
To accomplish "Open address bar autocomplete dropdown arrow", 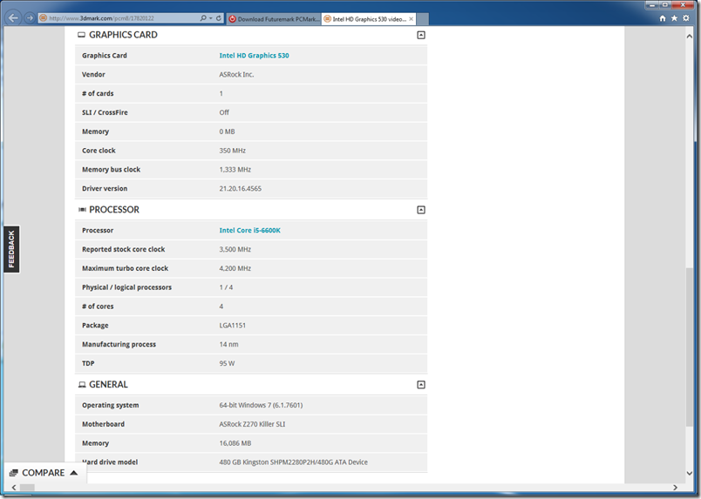I will coord(211,18).
